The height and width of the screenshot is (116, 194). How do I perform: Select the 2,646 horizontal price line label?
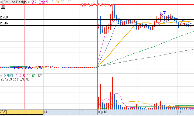4,23
